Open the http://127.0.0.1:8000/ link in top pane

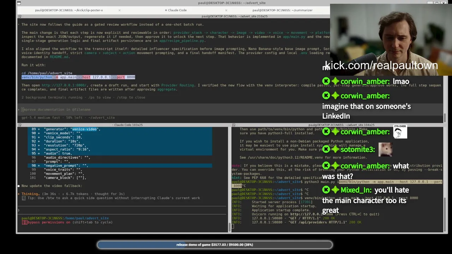pos(64,85)
